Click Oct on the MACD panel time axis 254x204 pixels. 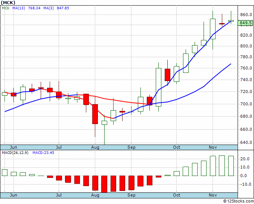[176, 195]
